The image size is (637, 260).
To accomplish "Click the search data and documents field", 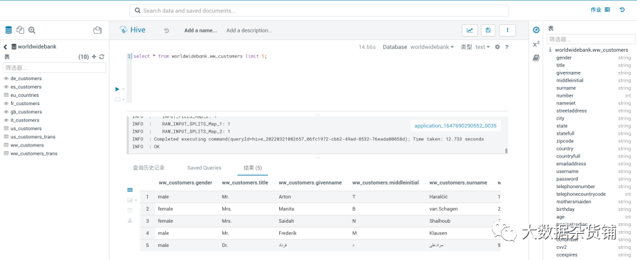I will pyautogui.click(x=319, y=10).
